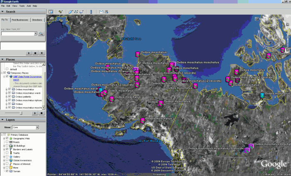Clear search results with the X button
This screenshot has height=176, width=291.
click(x=42, y=53)
